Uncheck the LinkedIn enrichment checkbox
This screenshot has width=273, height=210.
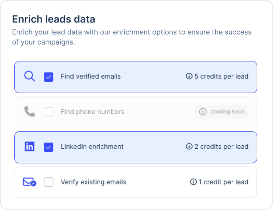click(48, 147)
